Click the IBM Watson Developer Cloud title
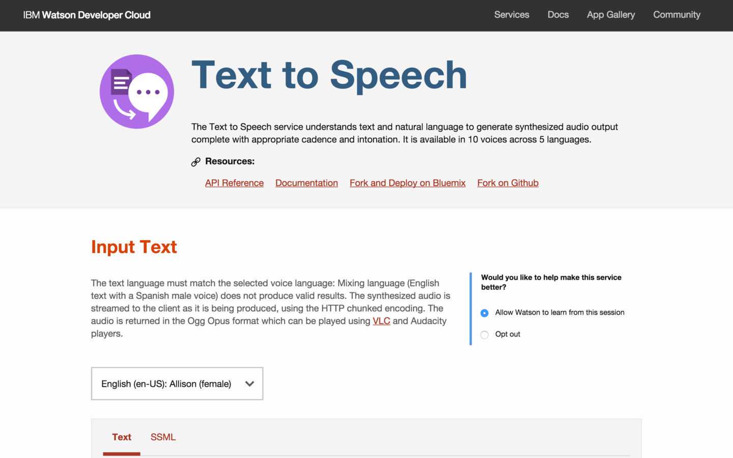This screenshot has width=733, height=458. pyautogui.click(x=87, y=15)
